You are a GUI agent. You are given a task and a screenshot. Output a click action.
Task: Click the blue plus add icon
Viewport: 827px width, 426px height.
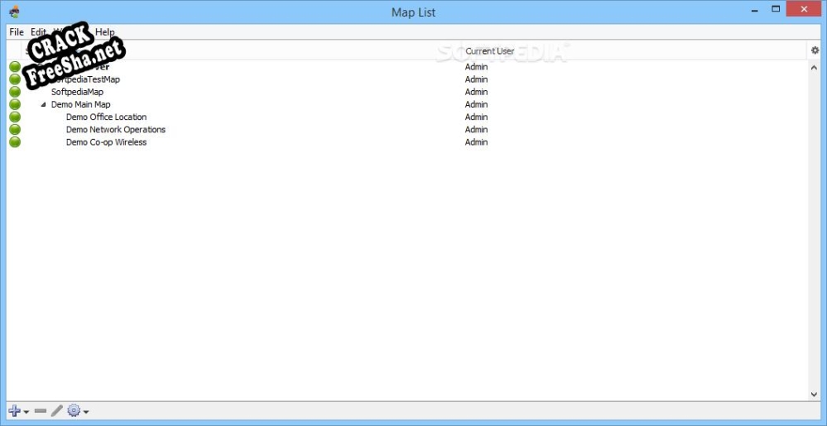pos(14,411)
